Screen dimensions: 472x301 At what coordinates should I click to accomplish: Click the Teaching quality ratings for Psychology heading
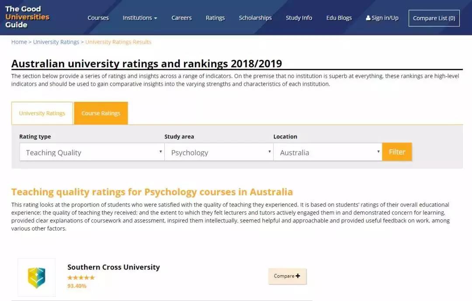point(152,192)
